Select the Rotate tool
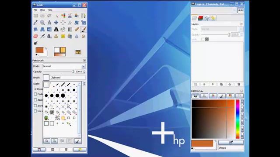Screen dimensions: 280x157 point(77,22)
